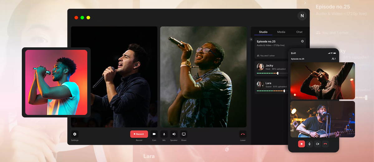Click the 'Lara' name in the Studio panel
The height and width of the screenshot is (162, 374).
268,83
